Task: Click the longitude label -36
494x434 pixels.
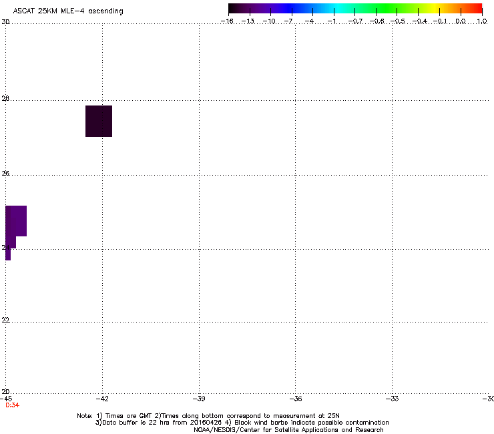Action: 296,399
